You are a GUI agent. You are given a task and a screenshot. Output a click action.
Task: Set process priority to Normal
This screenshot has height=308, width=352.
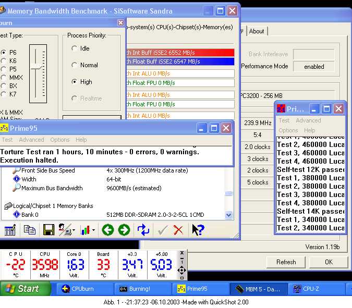[74, 65]
